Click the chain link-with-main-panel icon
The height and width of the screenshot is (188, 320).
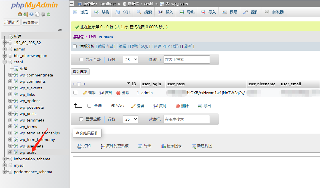pos(59,30)
